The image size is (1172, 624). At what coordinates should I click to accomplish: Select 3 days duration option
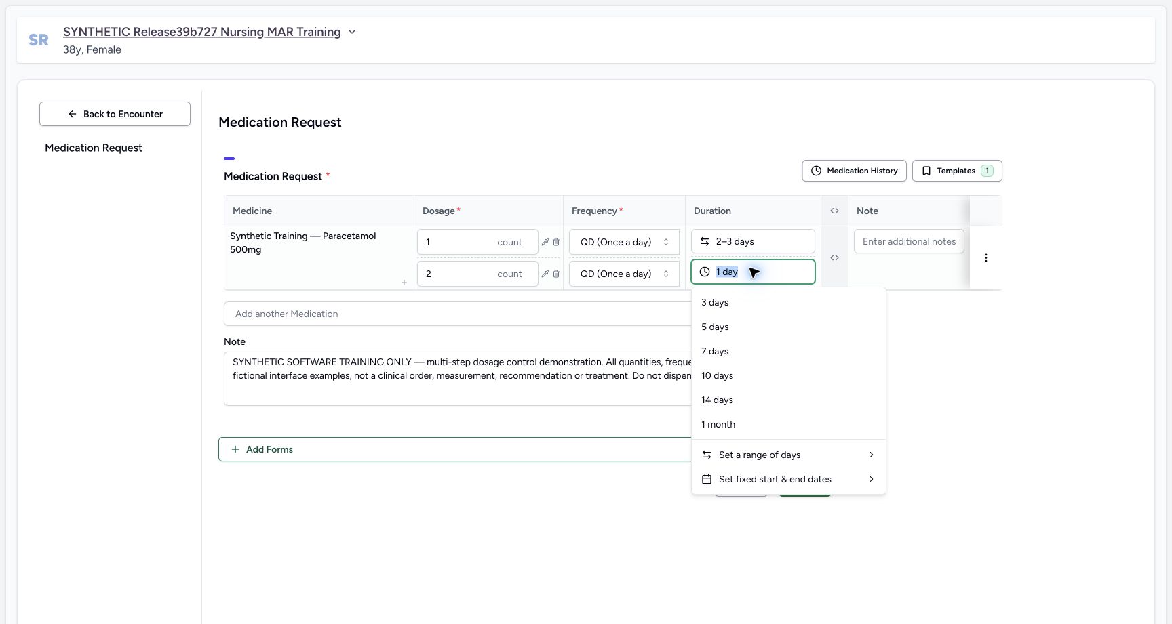point(788,302)
